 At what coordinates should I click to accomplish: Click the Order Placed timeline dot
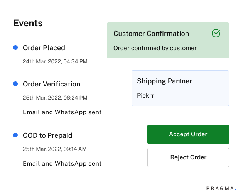point(15,47)
